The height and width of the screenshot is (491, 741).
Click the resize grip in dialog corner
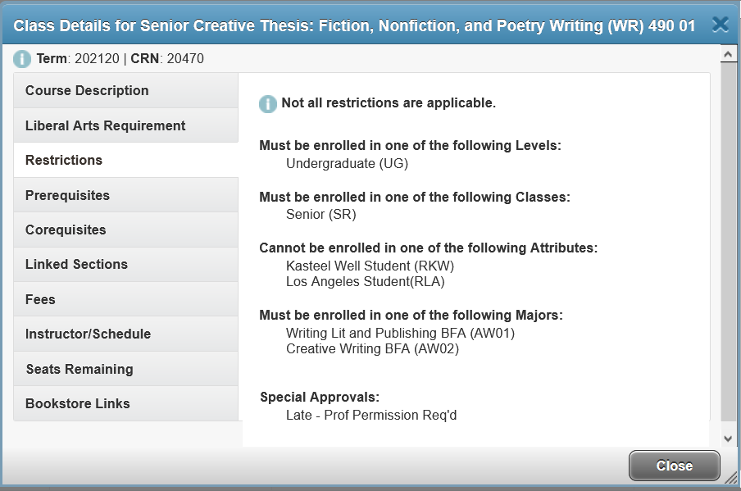click(731, 477)
